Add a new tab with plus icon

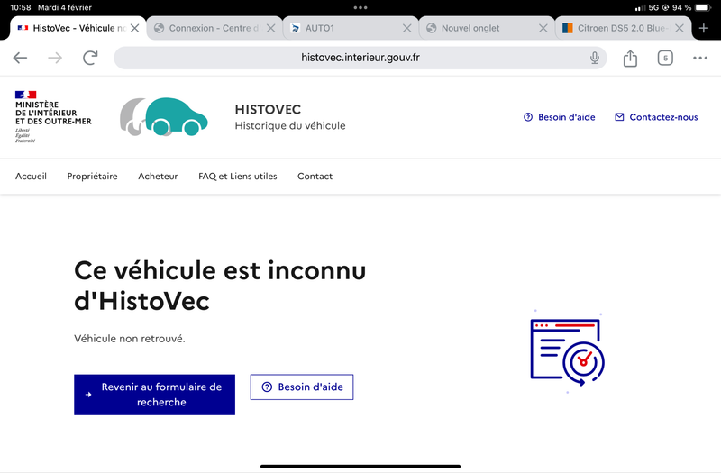704,28
